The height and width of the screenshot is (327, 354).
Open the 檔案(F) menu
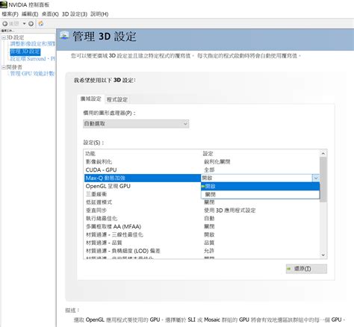10,14
